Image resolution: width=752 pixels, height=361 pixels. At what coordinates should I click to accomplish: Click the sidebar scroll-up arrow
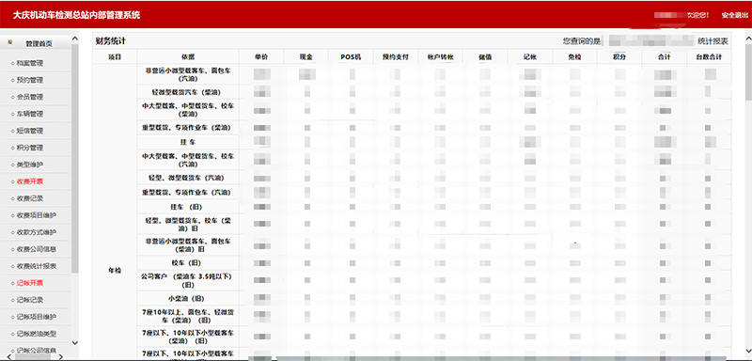[75, 39]
